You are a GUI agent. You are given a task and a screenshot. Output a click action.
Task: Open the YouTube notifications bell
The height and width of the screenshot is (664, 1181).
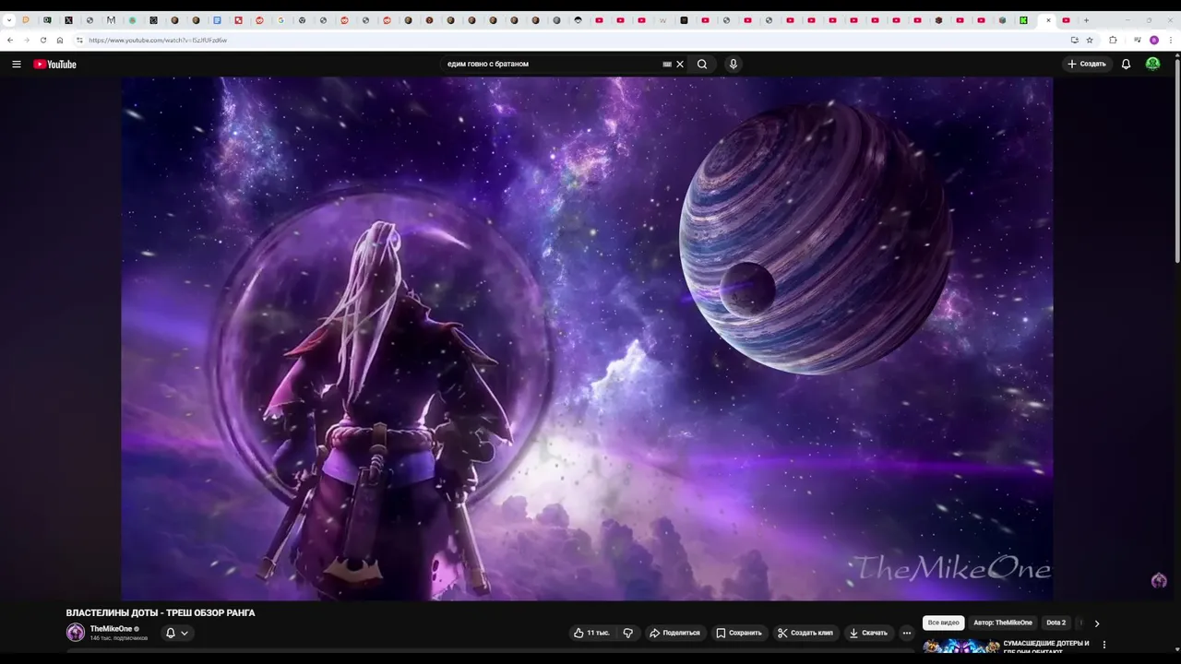1126,65
